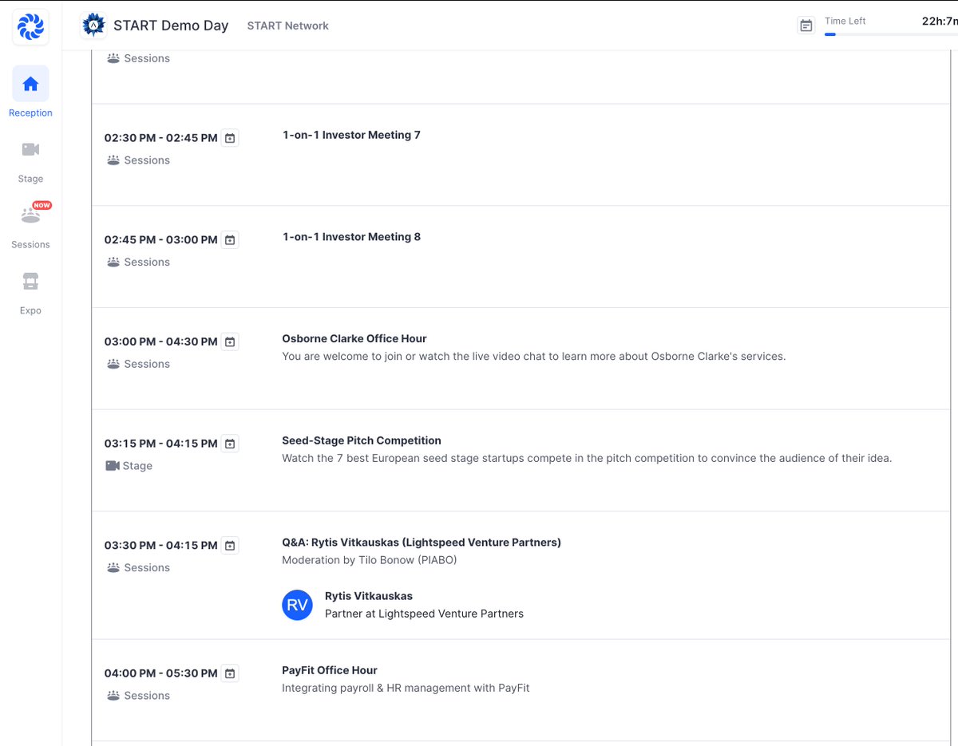Select speaker name Rytis Vitkauskas
The height and width of the screenshot is (746, 958).
click(x=369, y=596)
